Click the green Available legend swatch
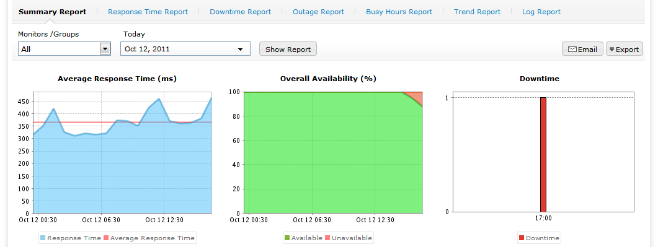 pyautogui.click(x=287, y=238)
